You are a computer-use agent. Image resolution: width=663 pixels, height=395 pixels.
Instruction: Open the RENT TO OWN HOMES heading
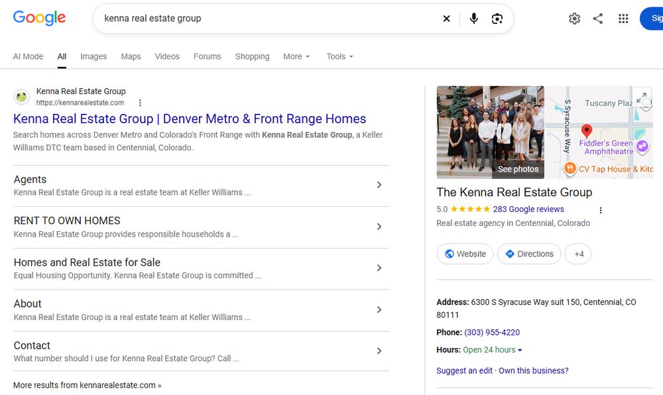click(67, 221)
